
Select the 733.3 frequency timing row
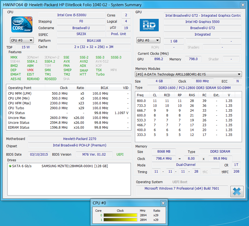(188, 106)
